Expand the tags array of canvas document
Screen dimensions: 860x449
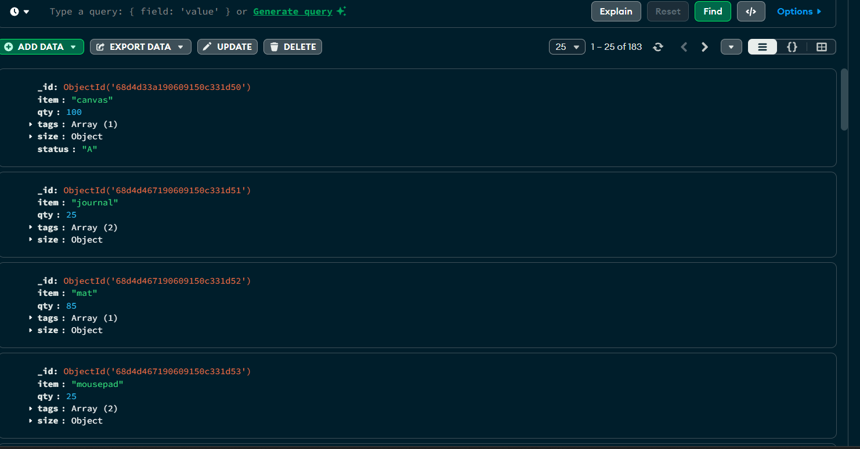(x=30, y=124)
